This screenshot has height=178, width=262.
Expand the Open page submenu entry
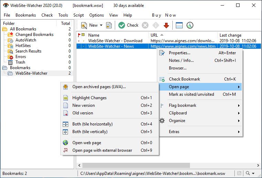click(200, 87)
